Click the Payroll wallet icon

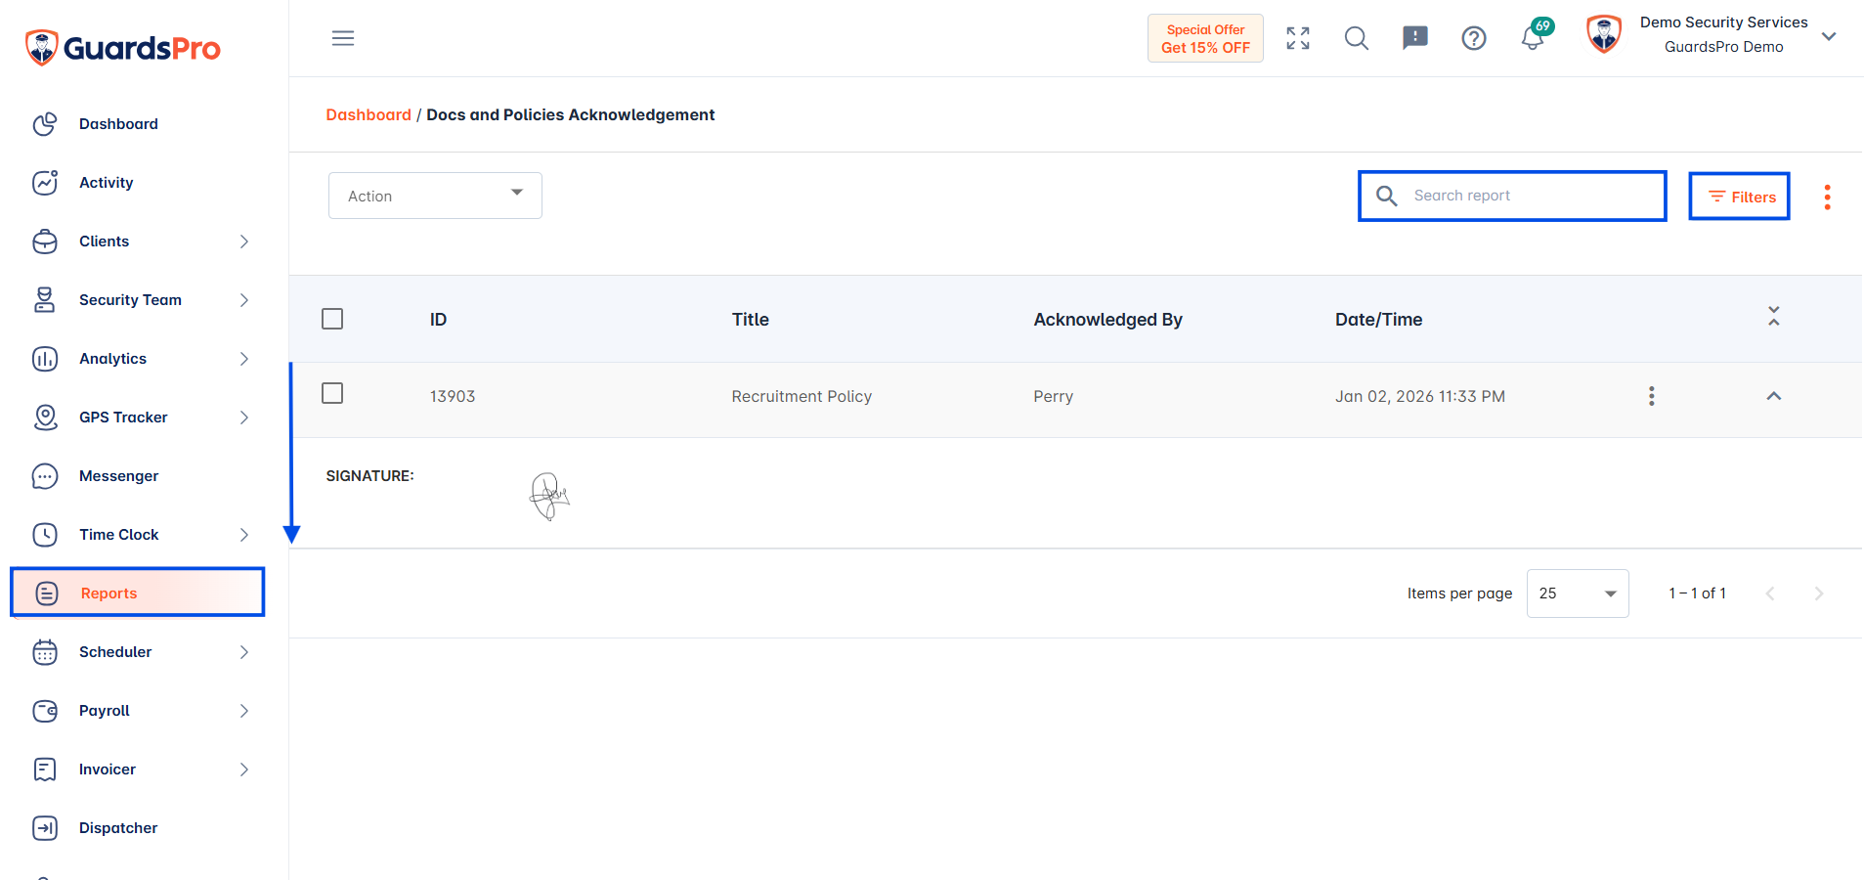[x=45, y=711]
